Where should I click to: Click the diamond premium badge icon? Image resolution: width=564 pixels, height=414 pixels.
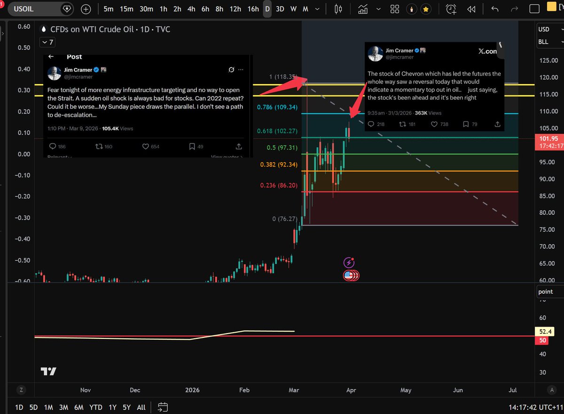pyautogui.click(x=66, y=9)
